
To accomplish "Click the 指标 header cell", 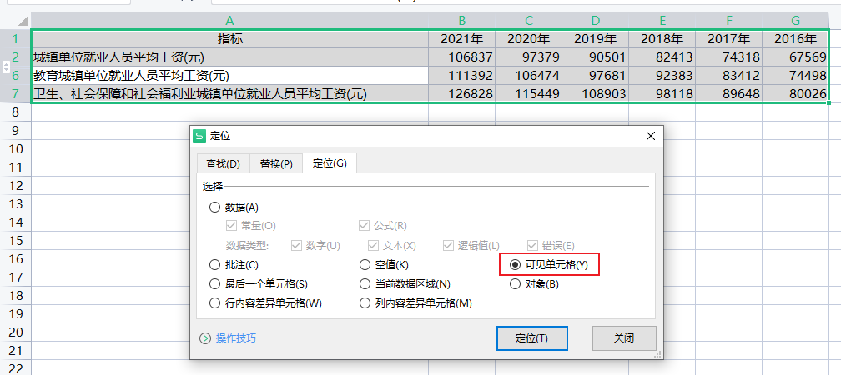I will (x=229, y=38).
